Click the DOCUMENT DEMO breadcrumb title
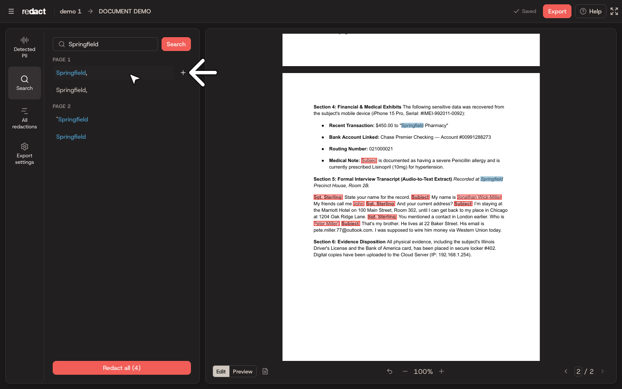Image resolution: width=622 pixels, height=389 pixels. pyautogui.click(x=125, y=11)
